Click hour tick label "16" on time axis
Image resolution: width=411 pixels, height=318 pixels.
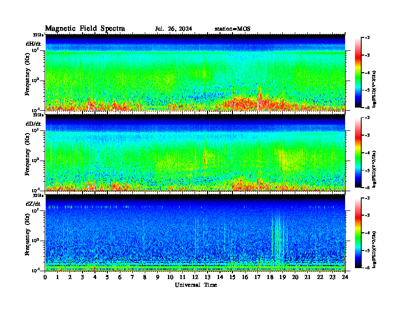click(245, 277)
